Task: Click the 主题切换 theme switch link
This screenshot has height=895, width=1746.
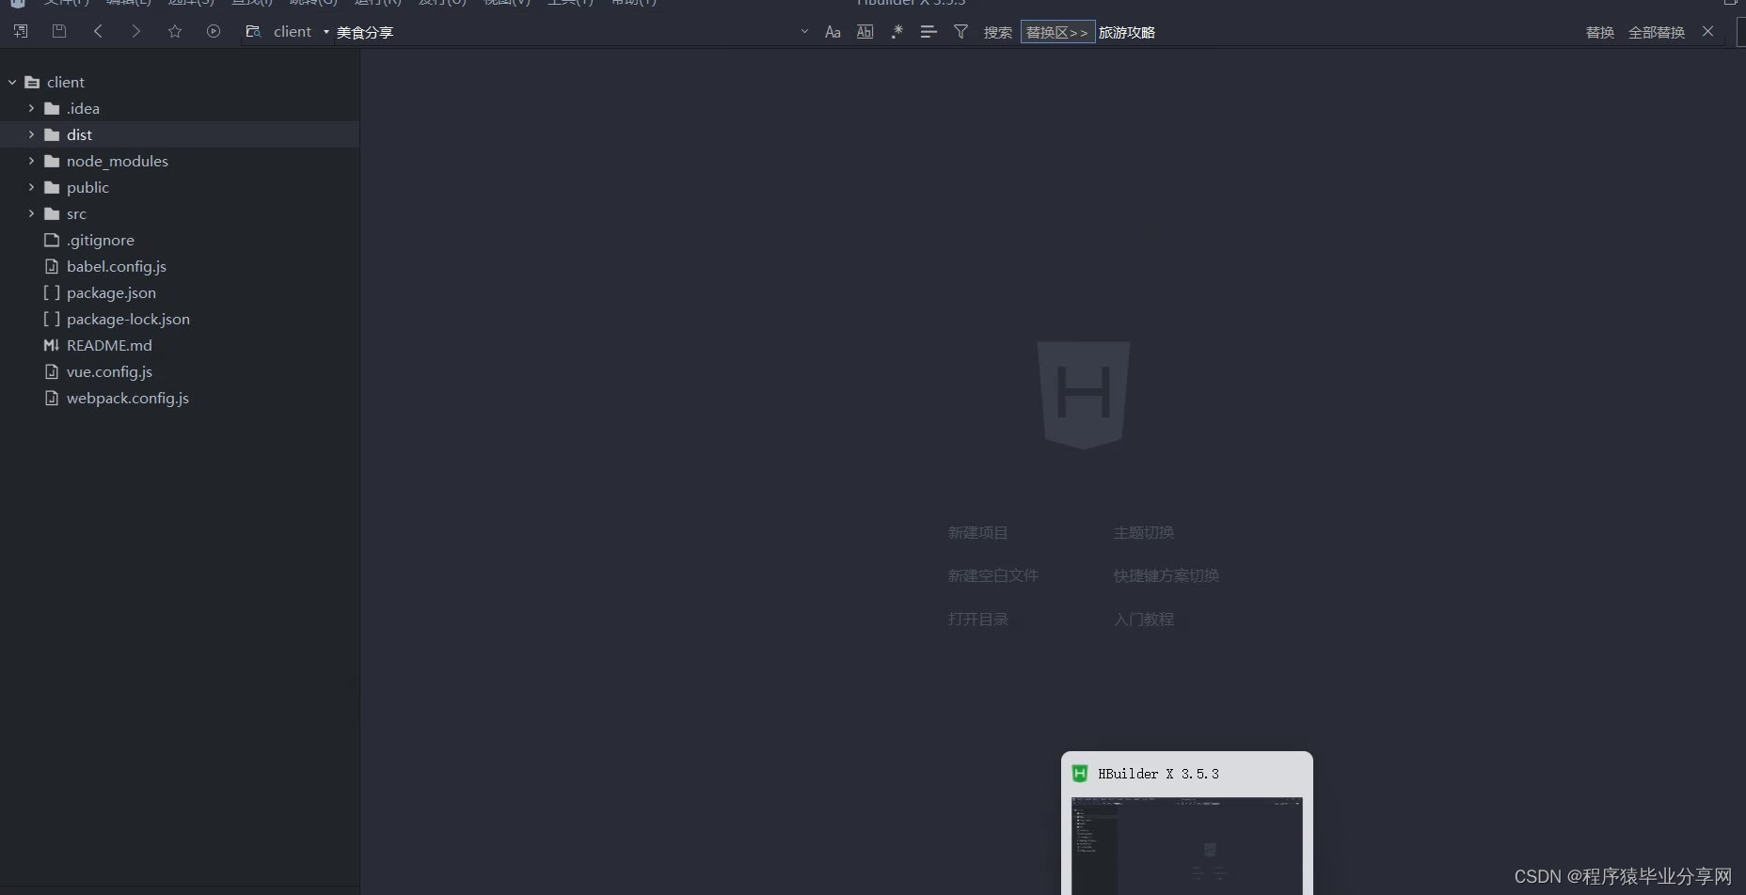Action: [1143, 532]
